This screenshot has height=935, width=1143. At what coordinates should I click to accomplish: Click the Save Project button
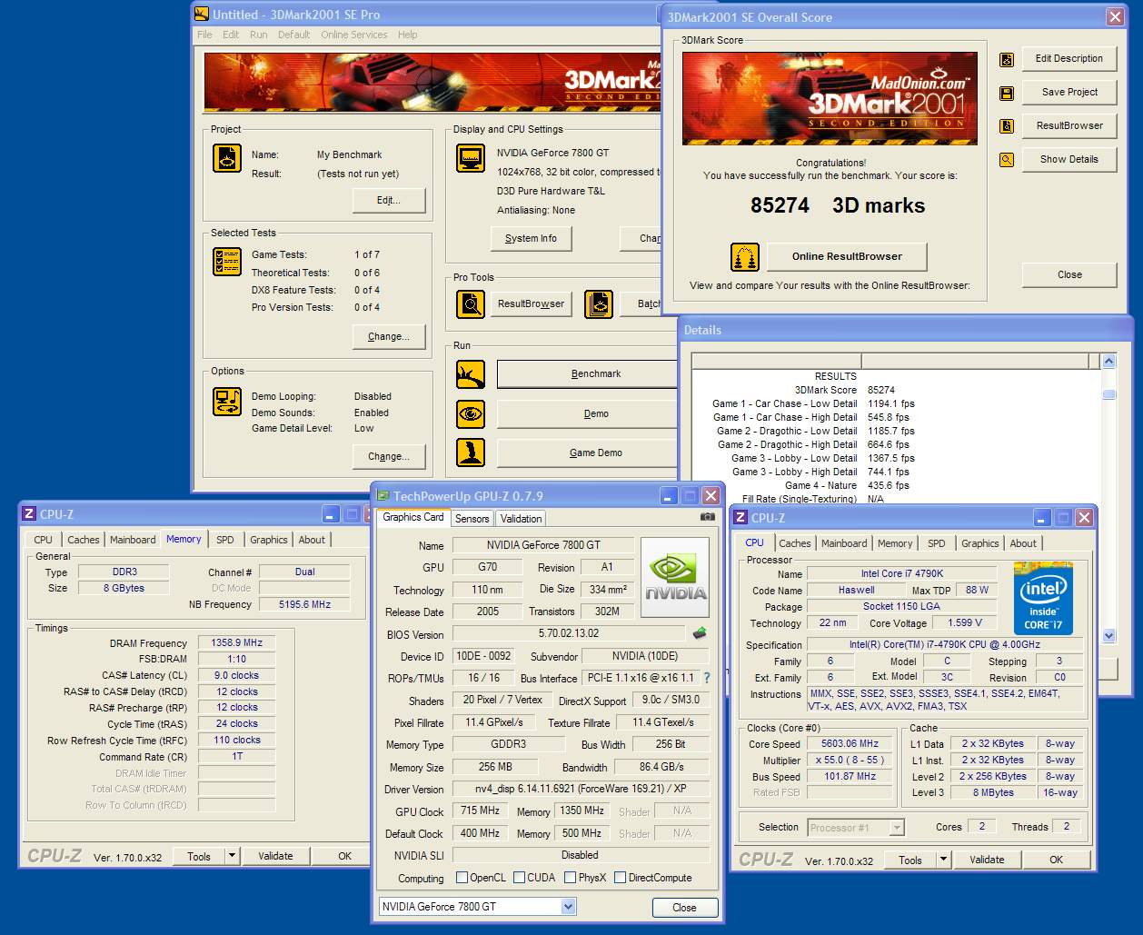pos(1069,92)
